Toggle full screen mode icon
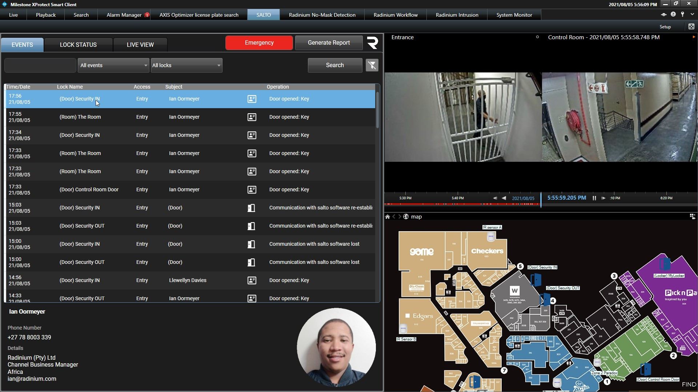 tap(691, 26)
